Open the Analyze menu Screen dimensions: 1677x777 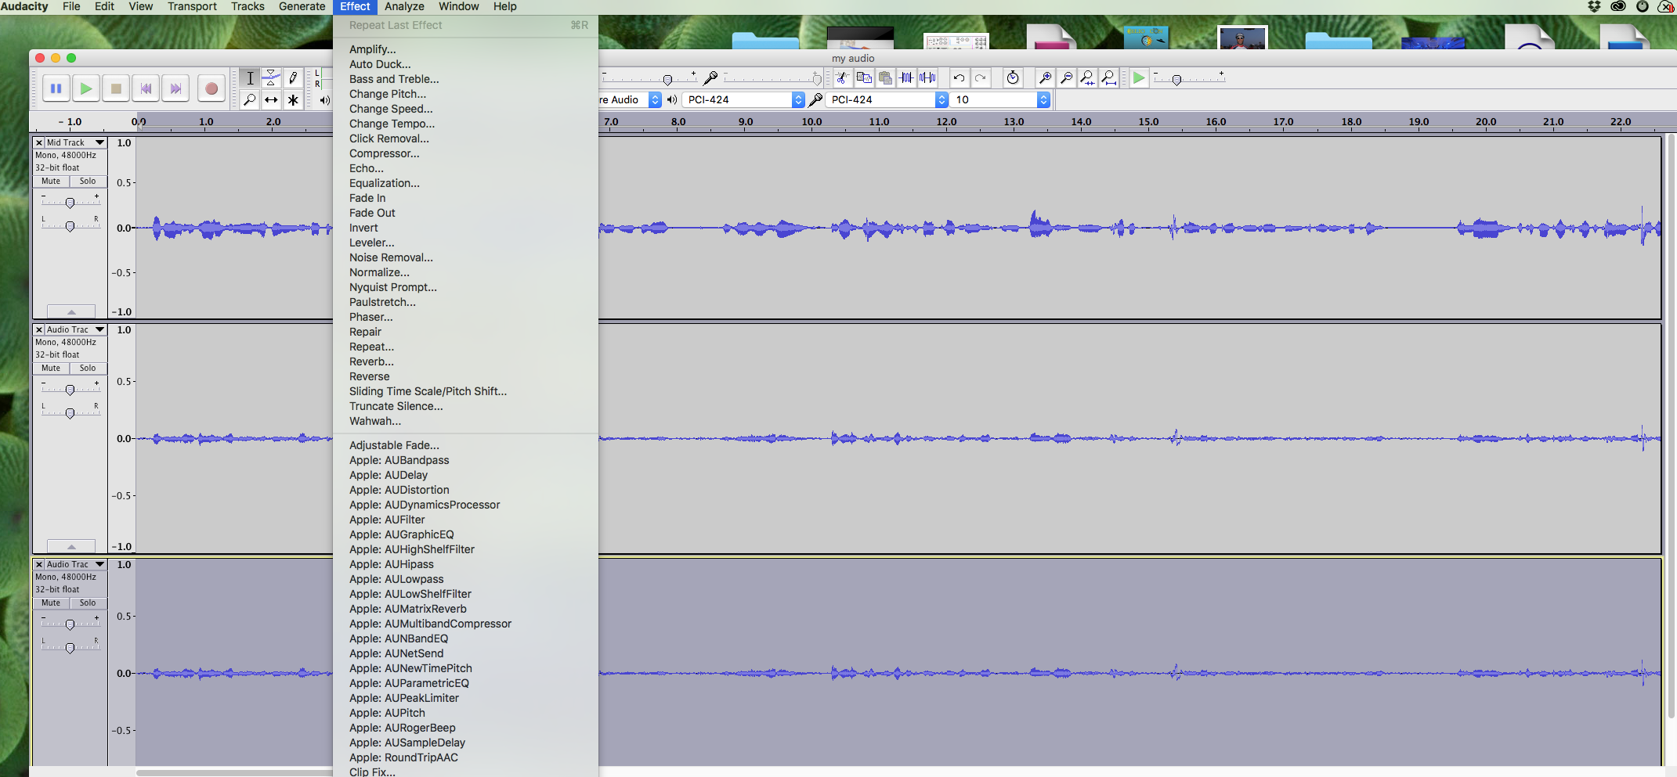point(404,6)
